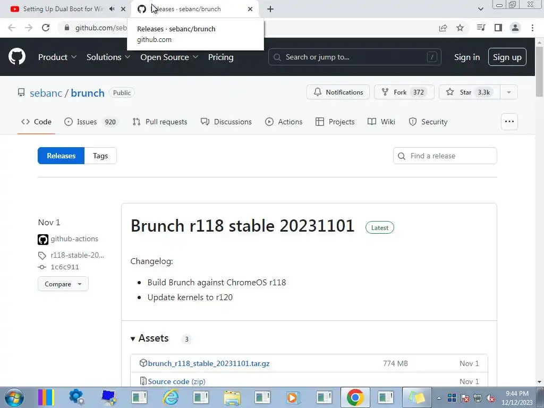The image size is (544, 408).
Task: Click the volume icon in system tray
Action: click(x=490, y=398)
